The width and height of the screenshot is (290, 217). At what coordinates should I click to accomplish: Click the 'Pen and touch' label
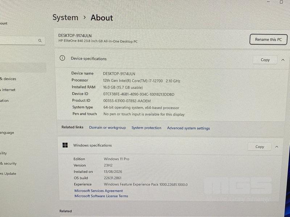(x=84, y=114)
